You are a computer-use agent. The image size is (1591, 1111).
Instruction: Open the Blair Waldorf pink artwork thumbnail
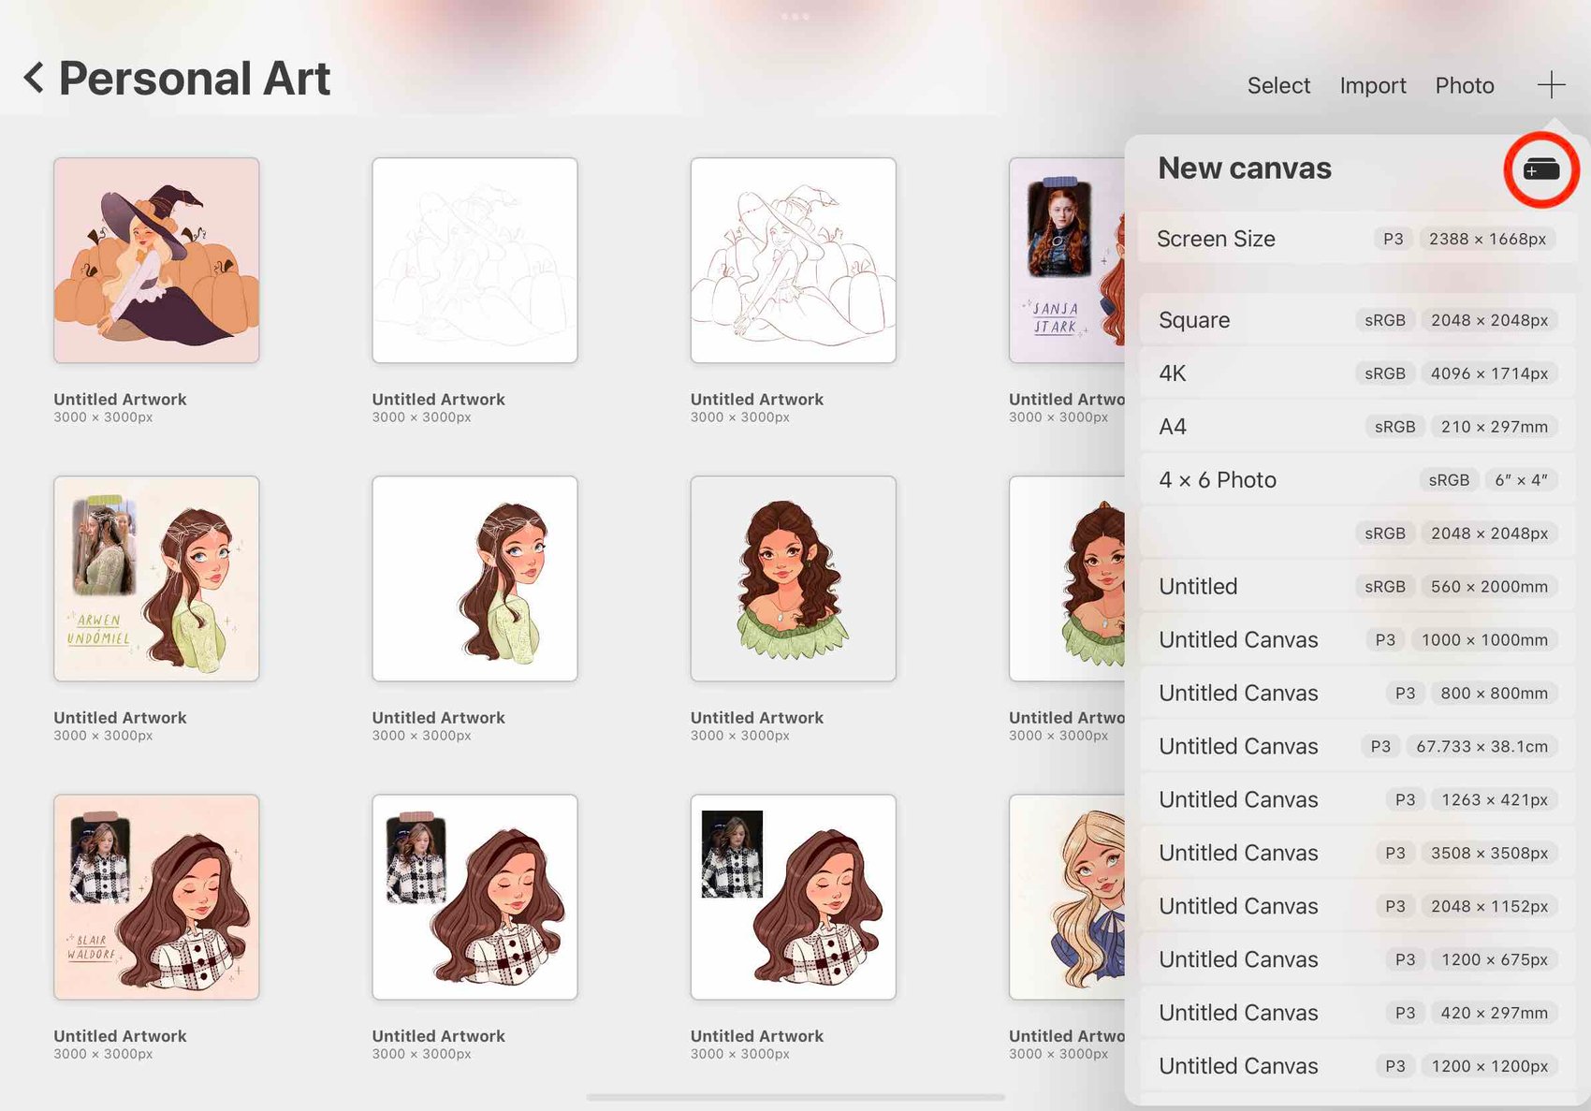tap(156, 897)
